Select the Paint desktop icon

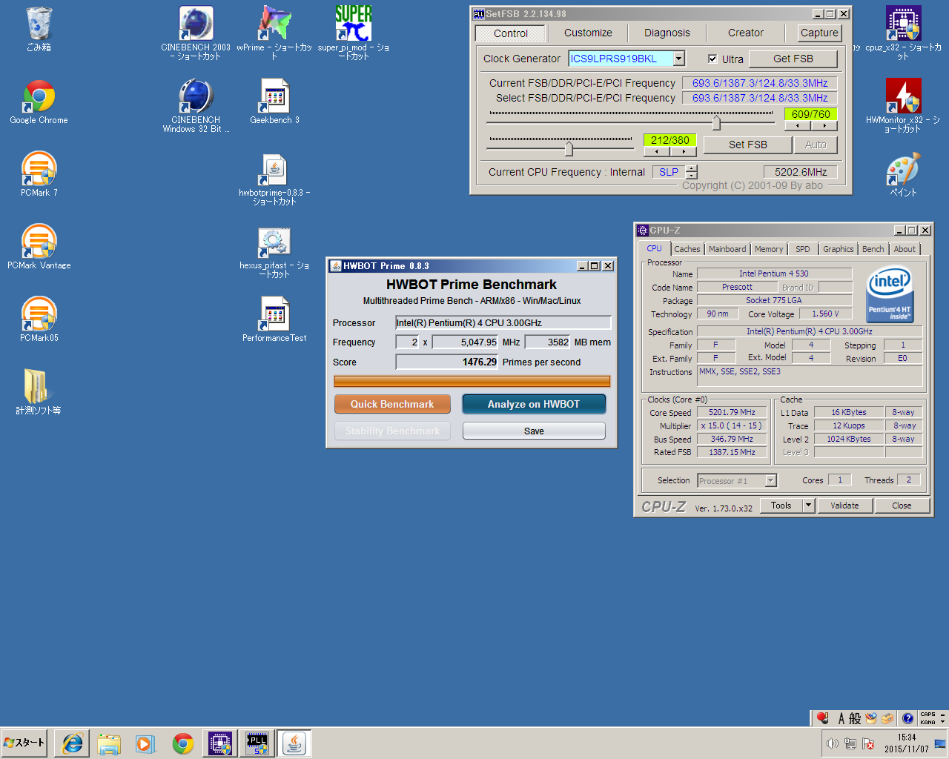pyautogui.click(x=903, y=175)
